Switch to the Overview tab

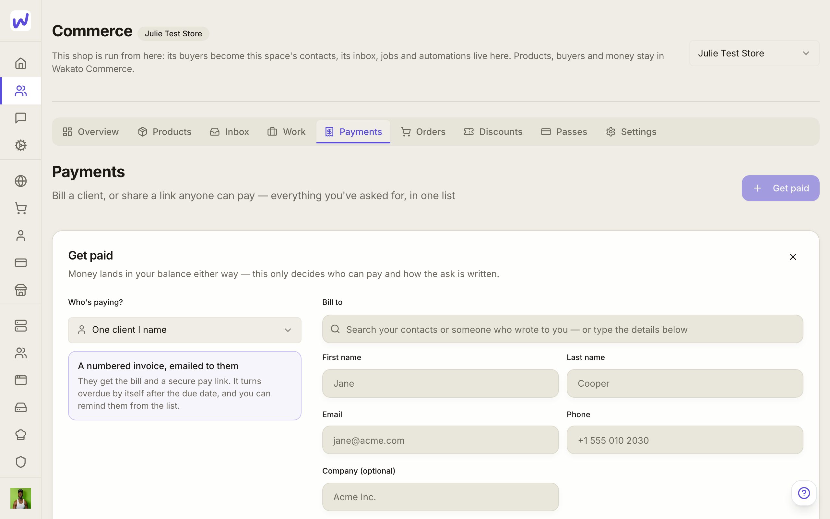(x=90, y=132)
